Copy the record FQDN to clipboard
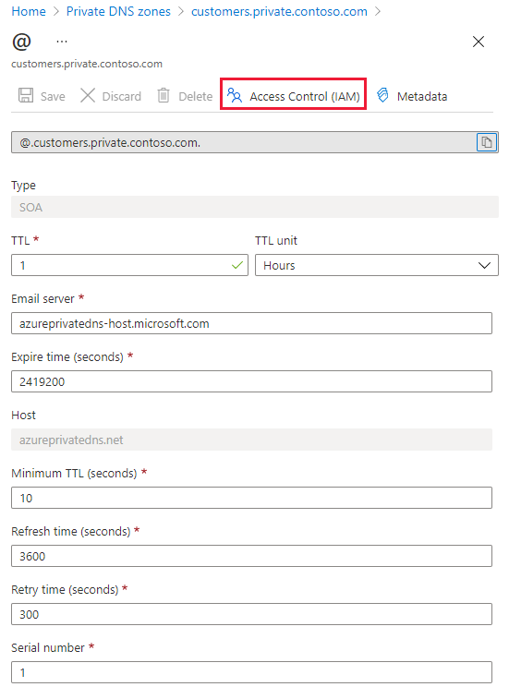 [x=487, y=142]
